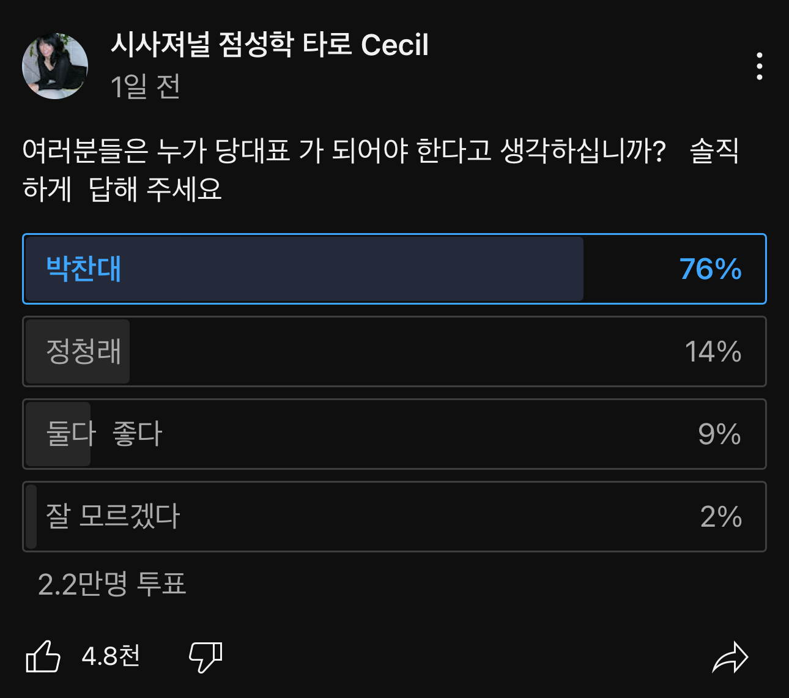Tap the 9% result percentage
The width and height of the screenshot is (789, 698).
(719, 434)
